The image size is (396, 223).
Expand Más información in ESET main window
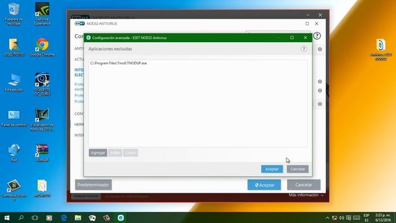pos(306,195)
